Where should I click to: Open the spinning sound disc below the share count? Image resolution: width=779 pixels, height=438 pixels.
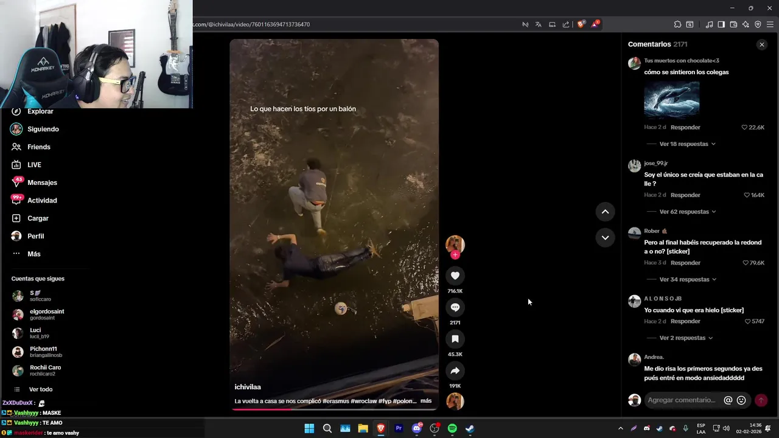pos(455,401)
